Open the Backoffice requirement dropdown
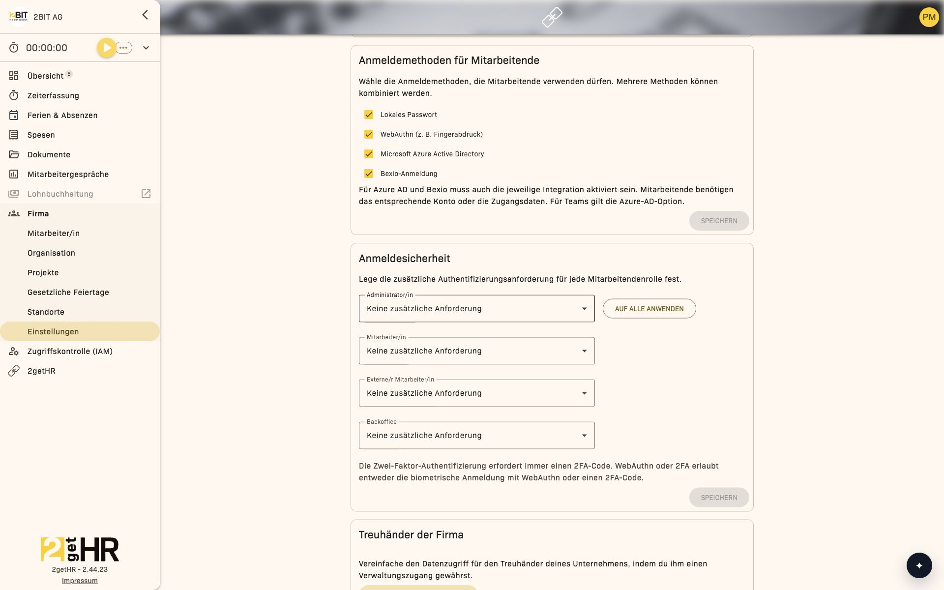The image size is (944, 590). [476, 435]
